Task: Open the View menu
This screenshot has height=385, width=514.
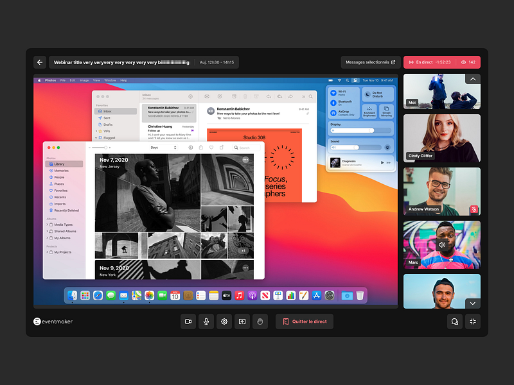Action: [x=96, y=80]
